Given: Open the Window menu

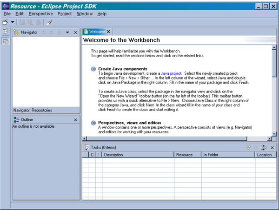Looking at the screenshot, I should (x=85, y=14).
